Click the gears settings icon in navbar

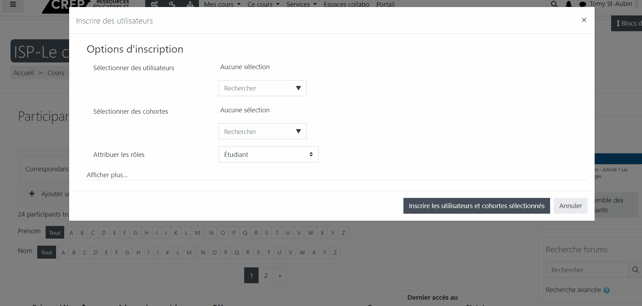click(154, 4)
